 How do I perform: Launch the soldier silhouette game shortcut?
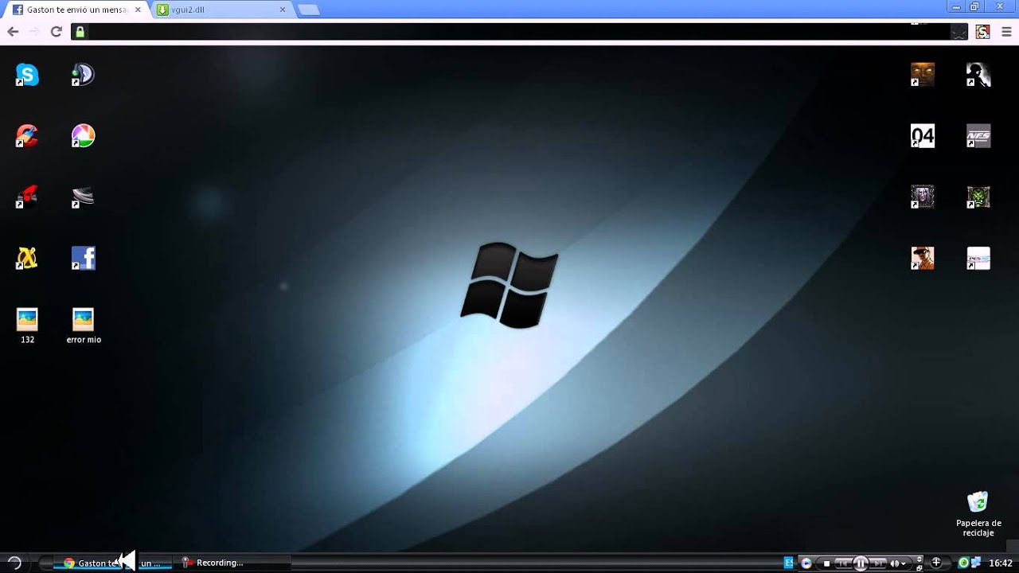pos(978,75)
